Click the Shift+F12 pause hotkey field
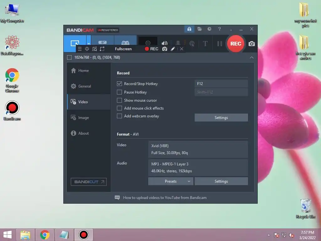The height and width of the screenshot is (241, 321). (x=221, y=92)
